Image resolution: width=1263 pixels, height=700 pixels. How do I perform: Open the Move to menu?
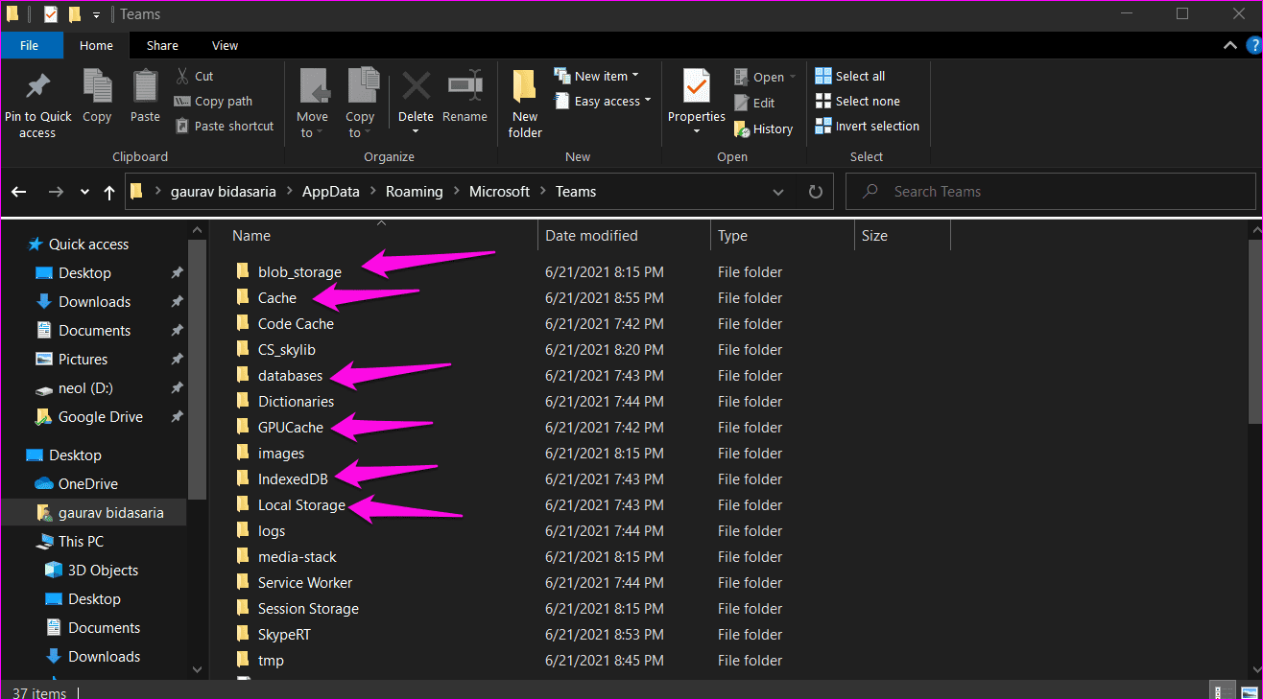(312, 104)
